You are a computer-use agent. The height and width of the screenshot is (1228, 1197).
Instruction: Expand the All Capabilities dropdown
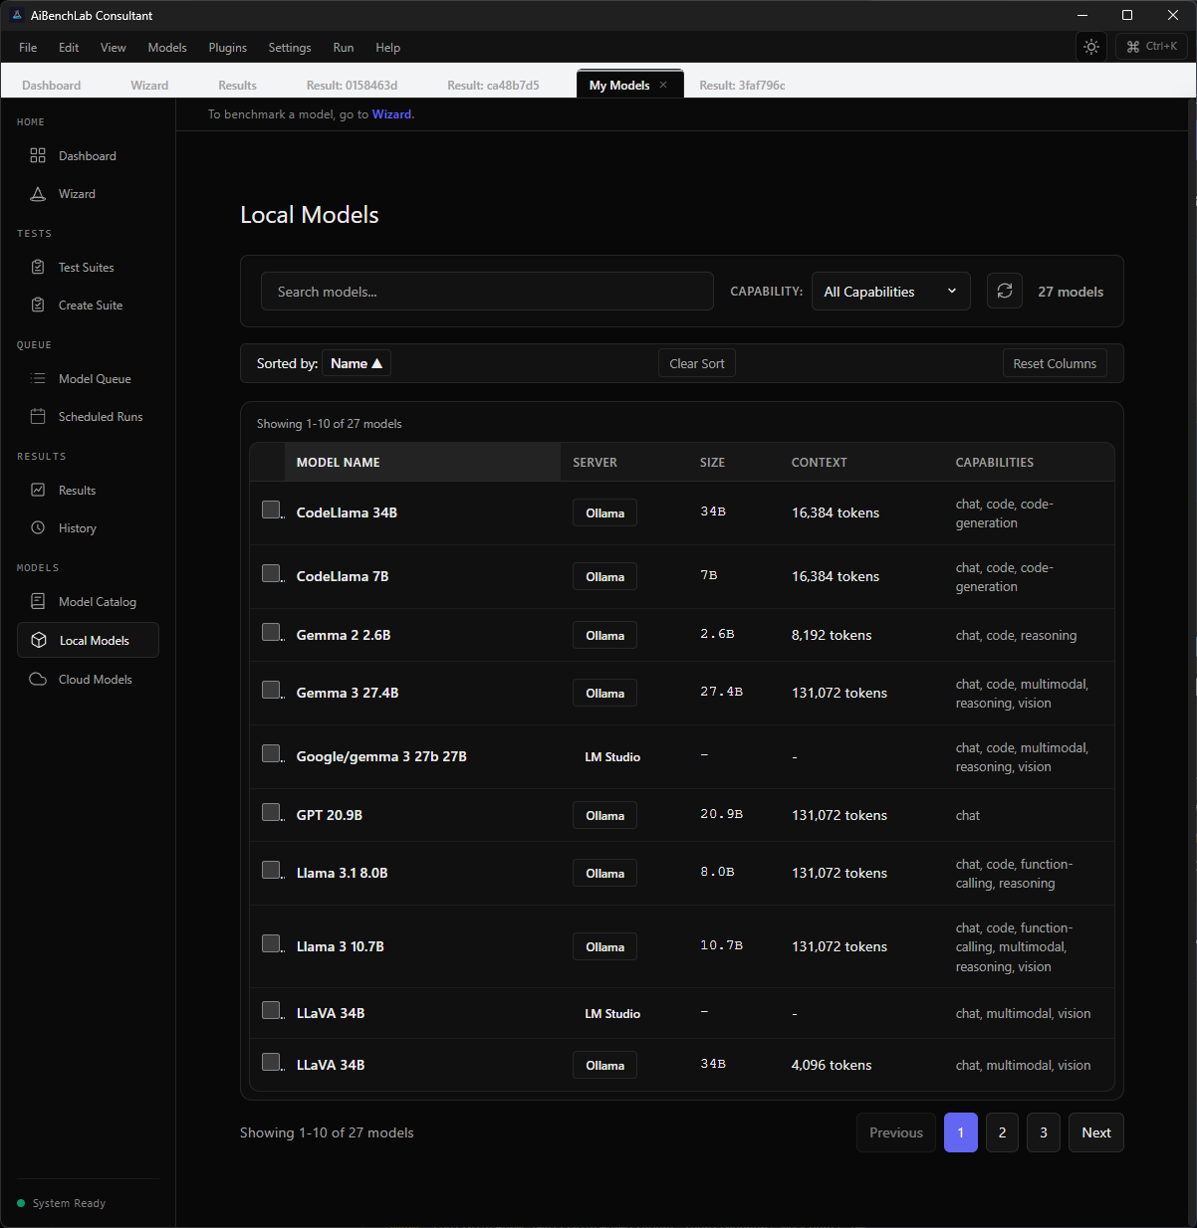point(890,292)
